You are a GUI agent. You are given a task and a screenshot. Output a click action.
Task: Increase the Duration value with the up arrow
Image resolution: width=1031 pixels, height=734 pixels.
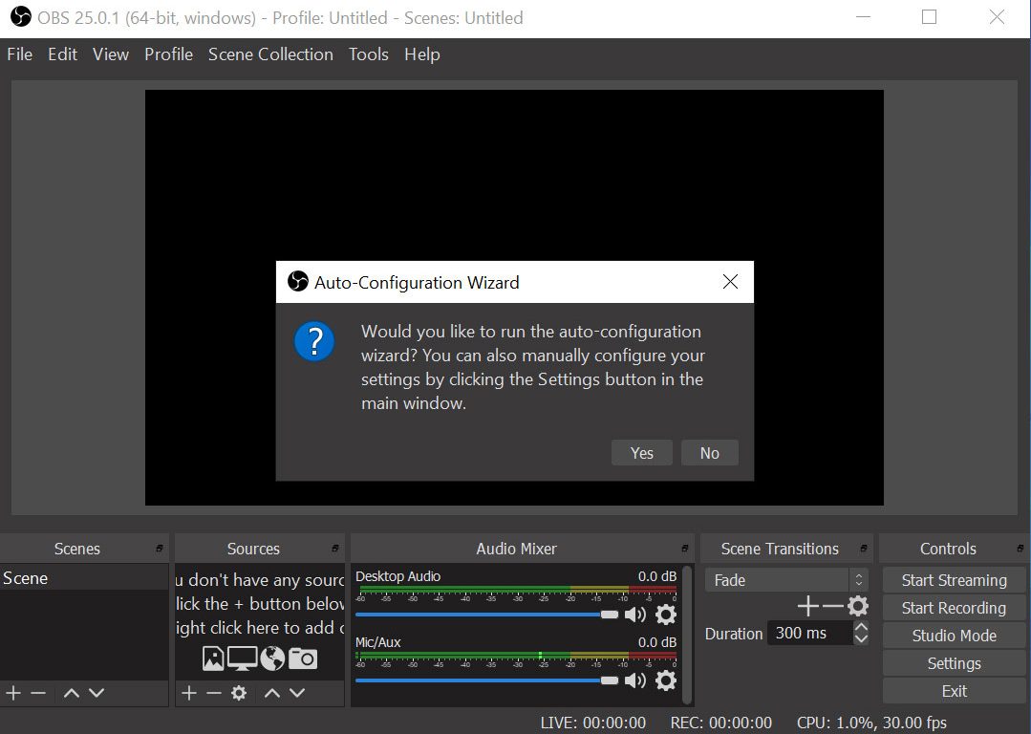861,627
